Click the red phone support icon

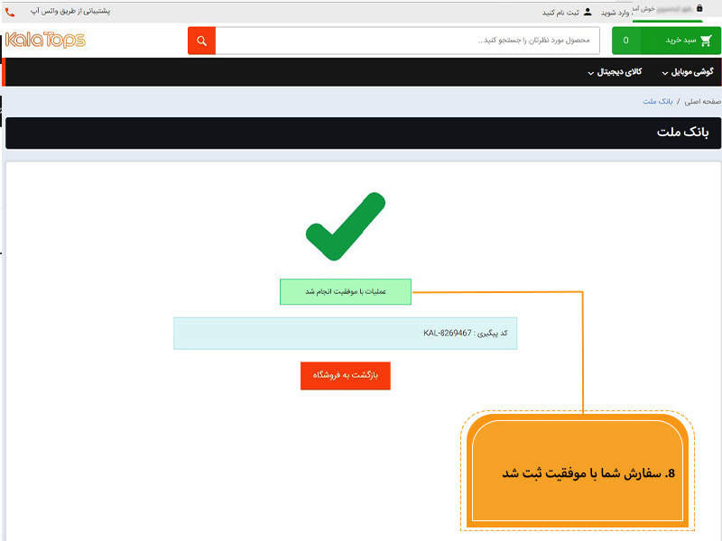tap(10, 13)
